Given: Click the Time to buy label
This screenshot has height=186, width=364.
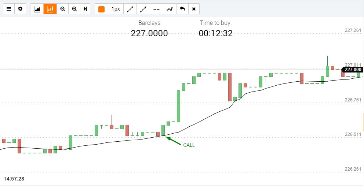Looking at the screenshot, I should point(216,23).
